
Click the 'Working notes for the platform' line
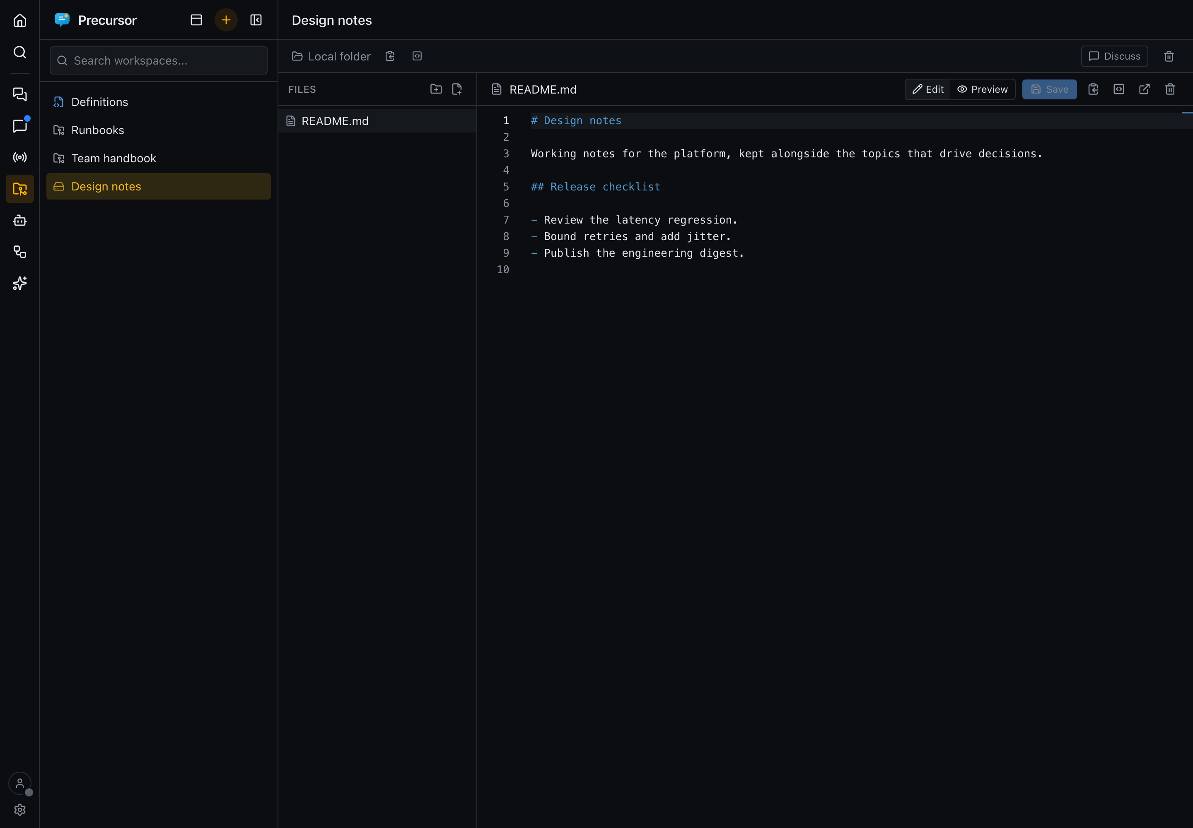tap(787, 154)
